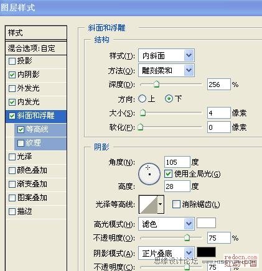This screenshot has width=262, height=271.
Task: Enable the 图案叠加 checkbox
Action: (x=12, y=198)
